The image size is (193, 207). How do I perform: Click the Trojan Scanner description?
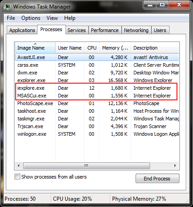click(150, 126)
